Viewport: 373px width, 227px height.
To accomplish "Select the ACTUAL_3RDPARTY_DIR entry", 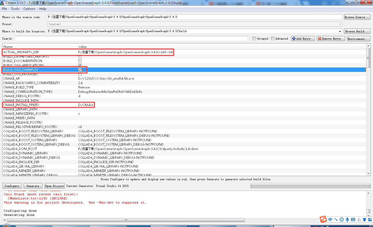I will point(21,52).
